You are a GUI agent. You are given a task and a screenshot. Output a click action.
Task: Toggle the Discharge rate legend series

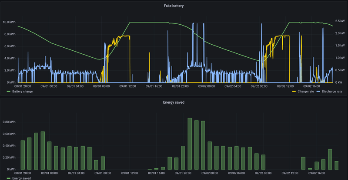tap(332, 92)
